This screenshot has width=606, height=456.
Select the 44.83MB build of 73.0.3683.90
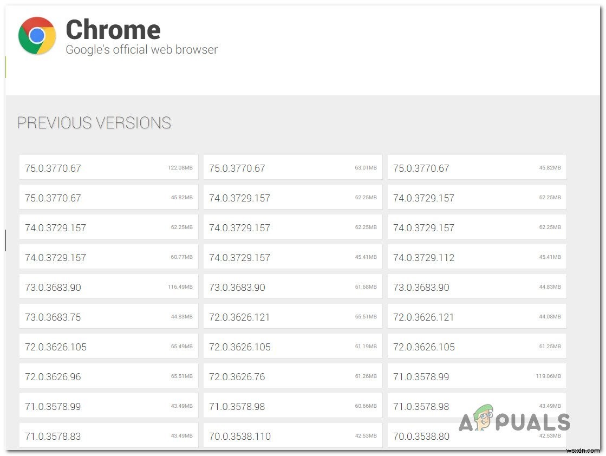(x=477, y=286)
